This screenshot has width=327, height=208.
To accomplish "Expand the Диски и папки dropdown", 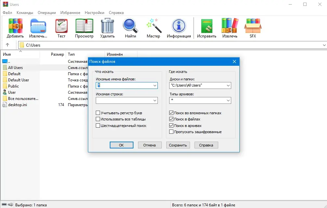I will point(228,85).
